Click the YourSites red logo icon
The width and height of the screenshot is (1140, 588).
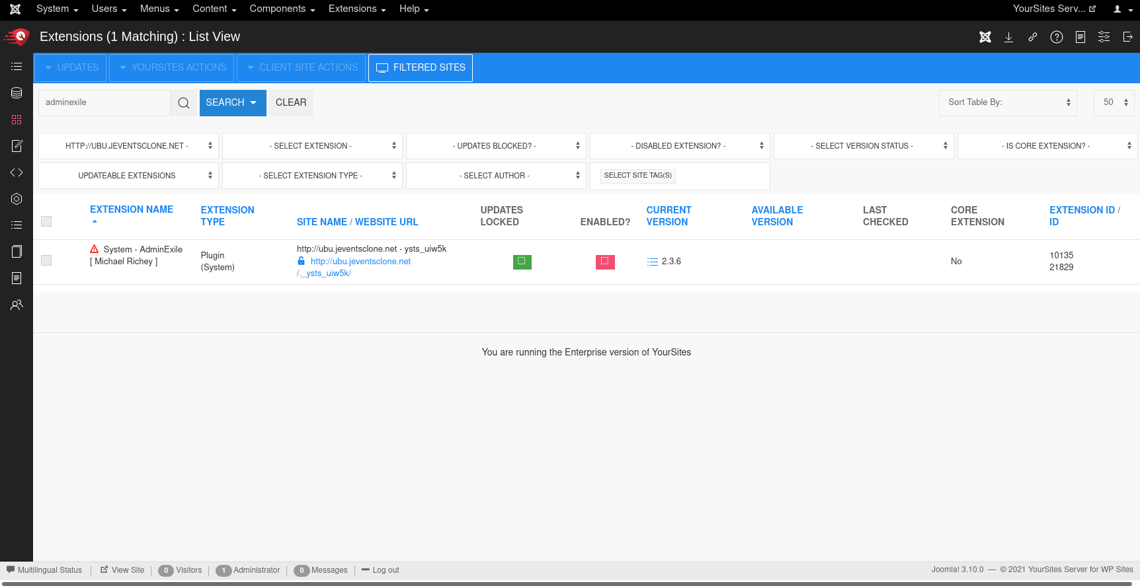(17, 37)
